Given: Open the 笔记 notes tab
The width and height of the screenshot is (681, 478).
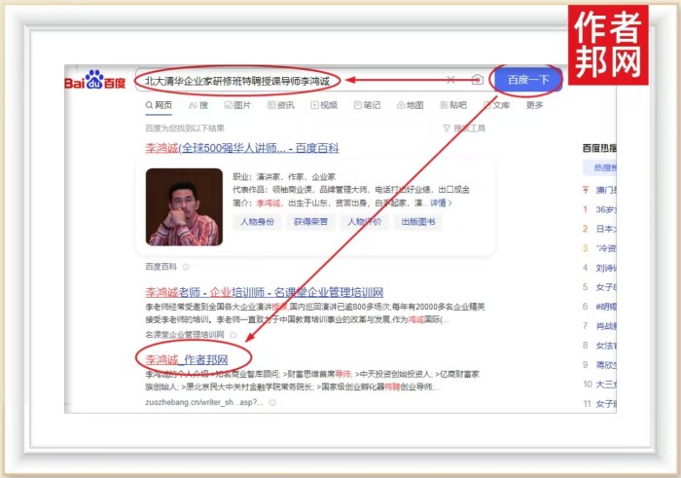Looking at the screenshot, I should [x=366, y=105].
